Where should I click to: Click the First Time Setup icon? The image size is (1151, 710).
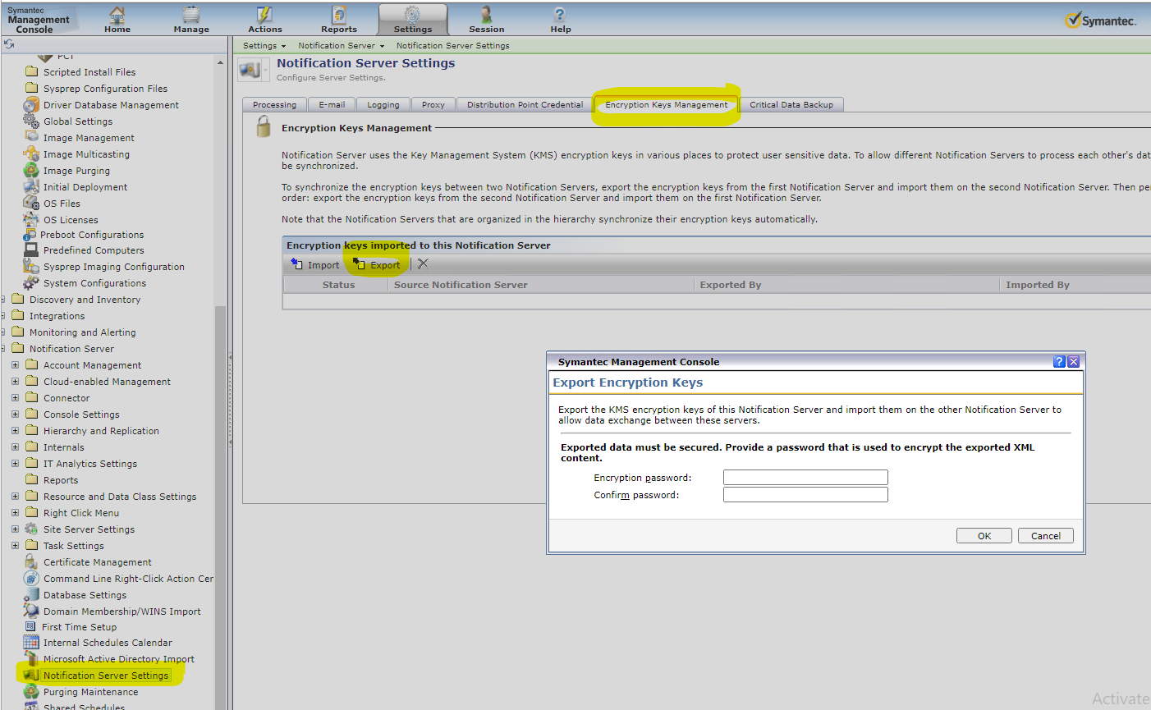pos(30,626)
